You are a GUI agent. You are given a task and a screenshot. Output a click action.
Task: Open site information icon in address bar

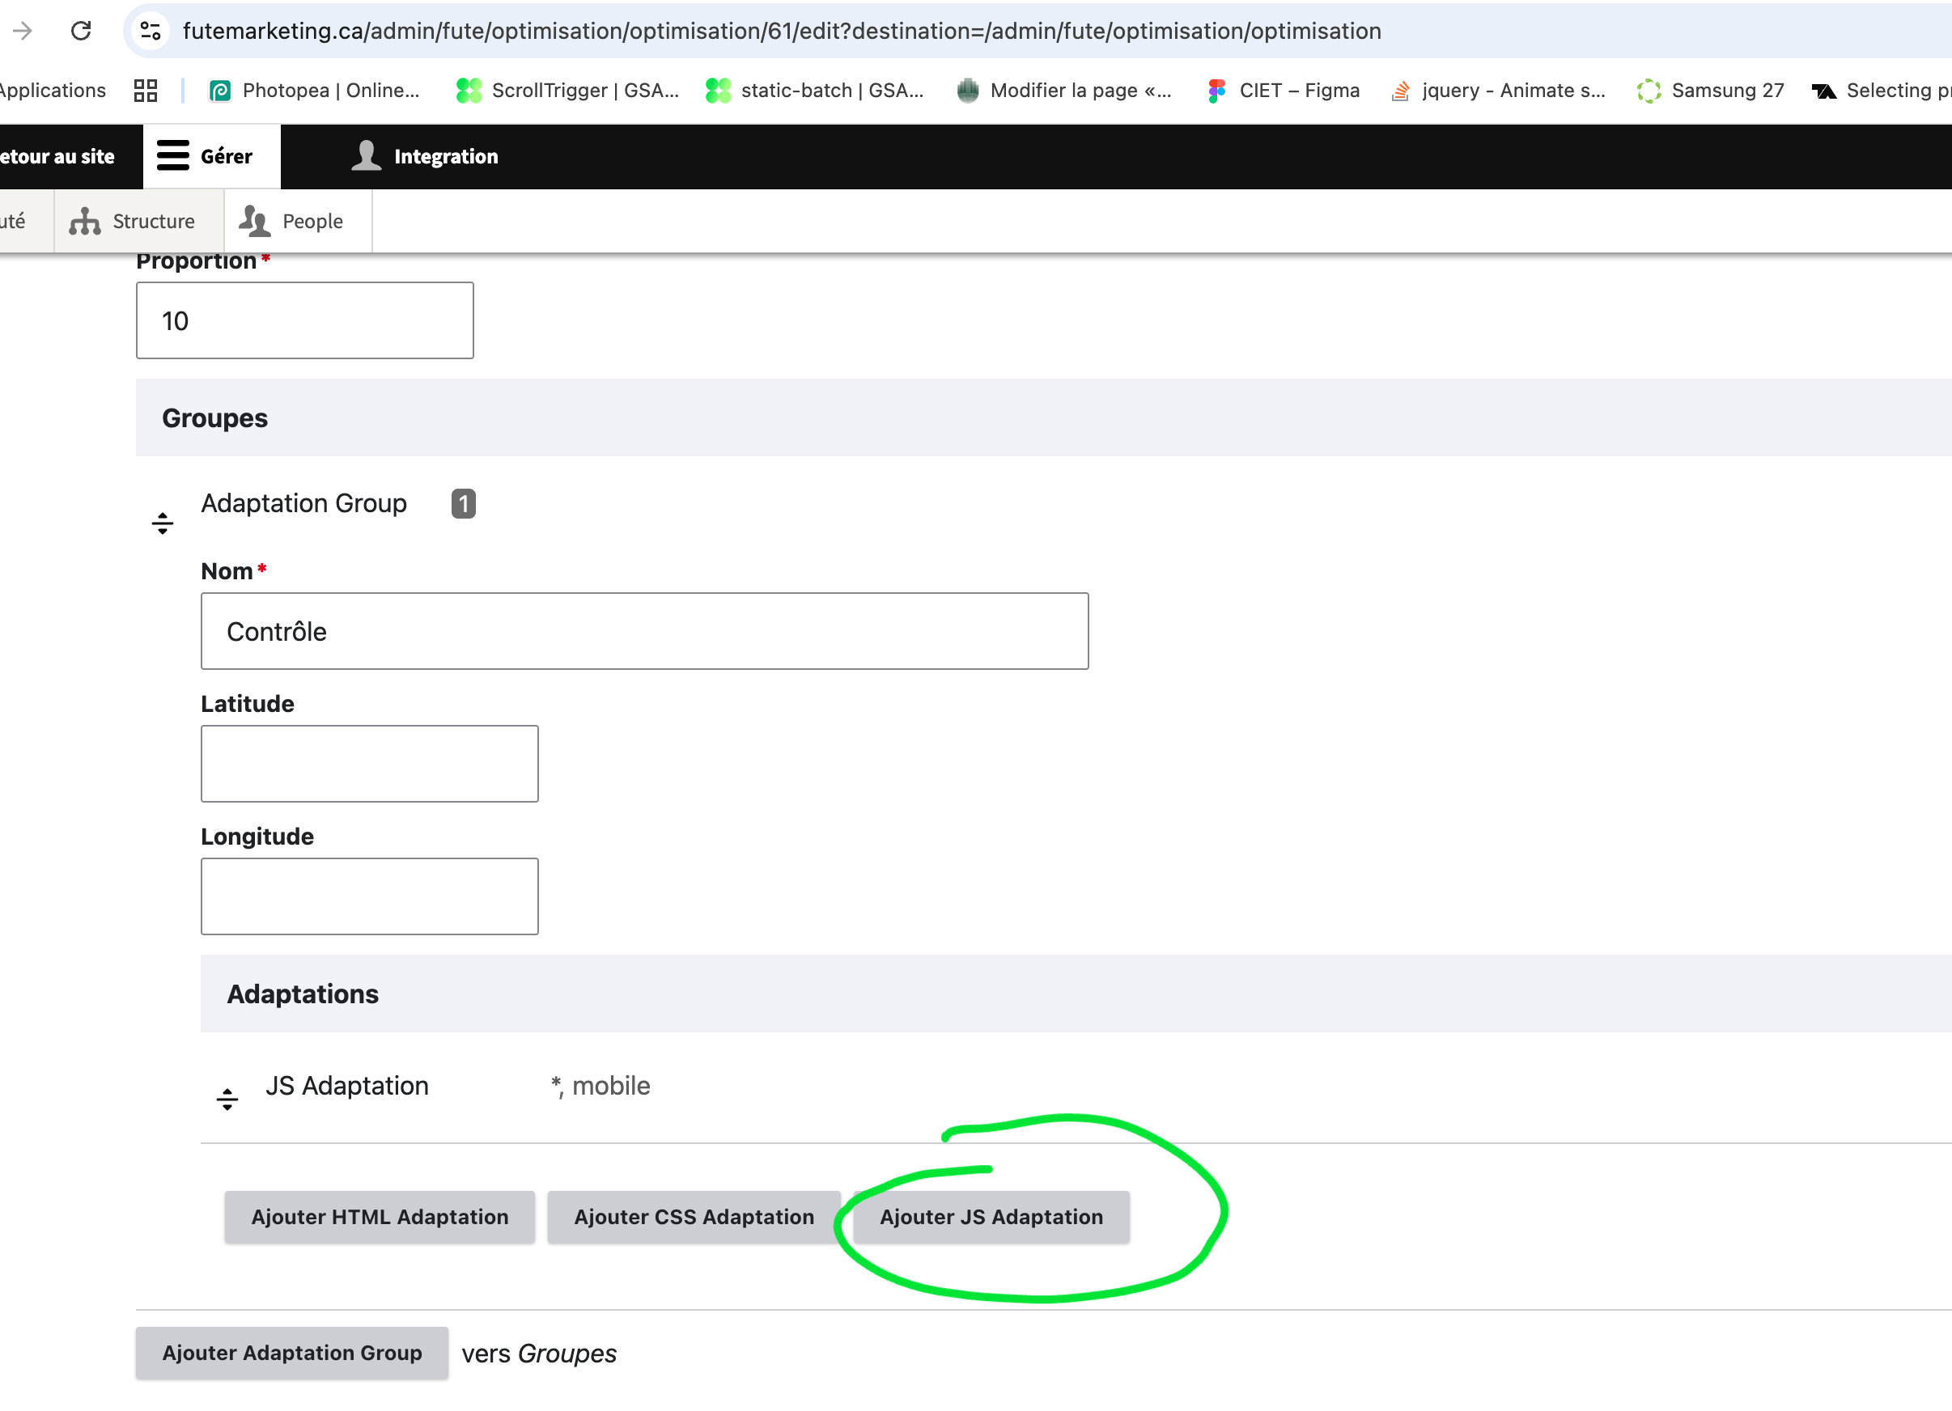coord(151,31)
